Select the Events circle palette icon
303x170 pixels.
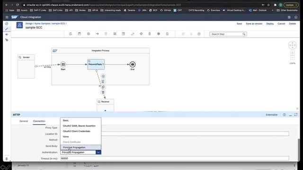89,34
